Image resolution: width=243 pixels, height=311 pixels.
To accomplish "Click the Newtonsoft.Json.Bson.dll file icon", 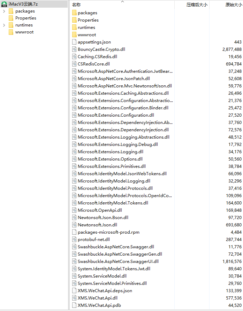I will click(x=74, y=218).
